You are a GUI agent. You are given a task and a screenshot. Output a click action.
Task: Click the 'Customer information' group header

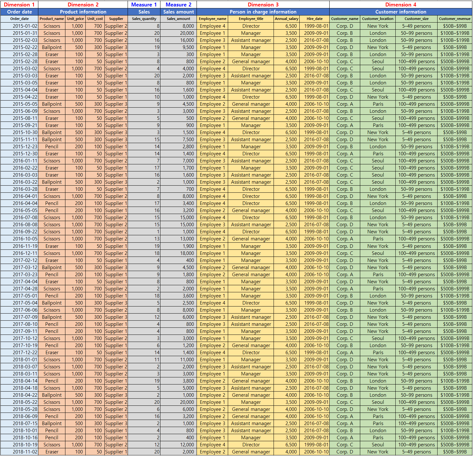pyautogui.click(x=401, y=12)
